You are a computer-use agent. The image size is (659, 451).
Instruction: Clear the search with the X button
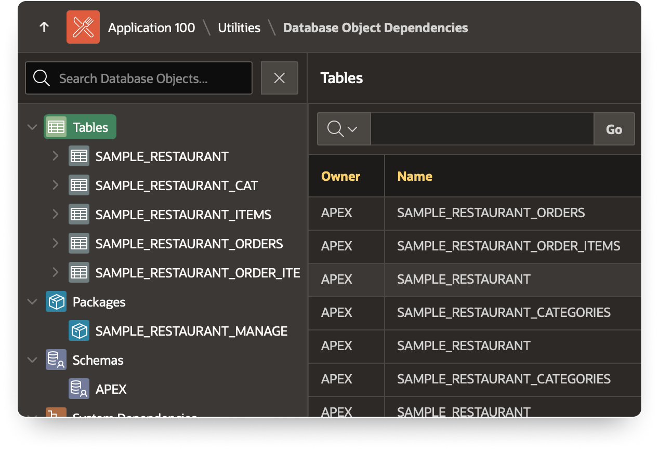point(279,78)
